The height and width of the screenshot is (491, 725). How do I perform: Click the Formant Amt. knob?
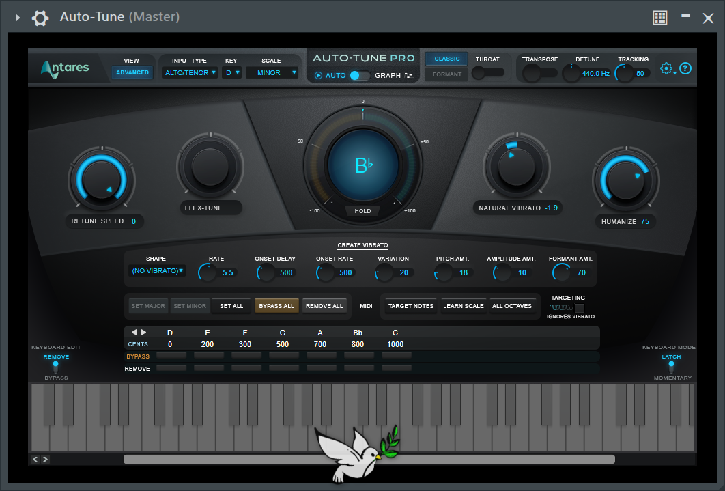tap(561, 272)
